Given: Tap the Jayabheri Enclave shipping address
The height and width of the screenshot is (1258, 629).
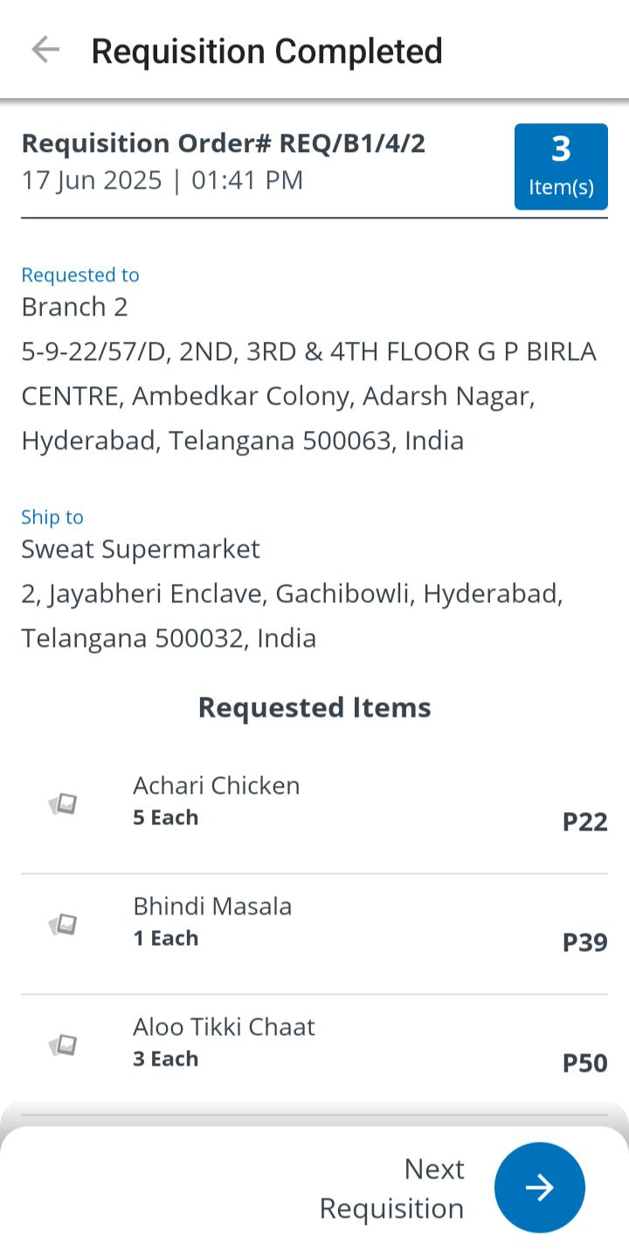Looking at the screenshot, I should pos(292,615).
